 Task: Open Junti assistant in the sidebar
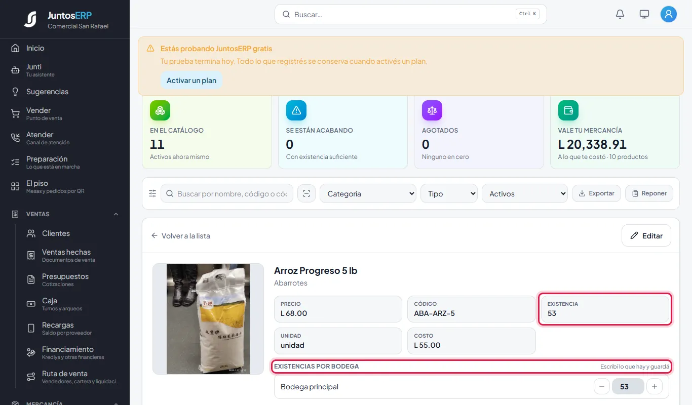(x=65, y=70)
